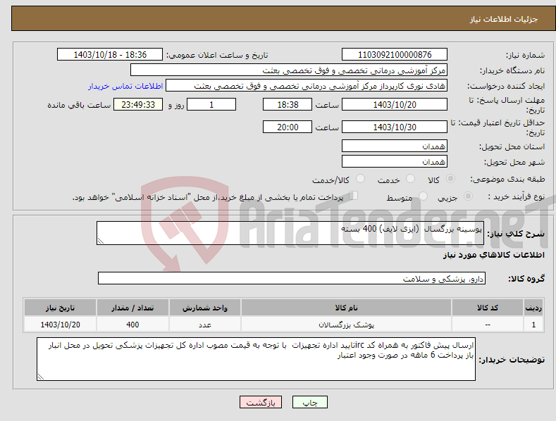Click the چاپ (print) button
The width and height of the screenshot is (556, 421).
[x=309, y=402]
